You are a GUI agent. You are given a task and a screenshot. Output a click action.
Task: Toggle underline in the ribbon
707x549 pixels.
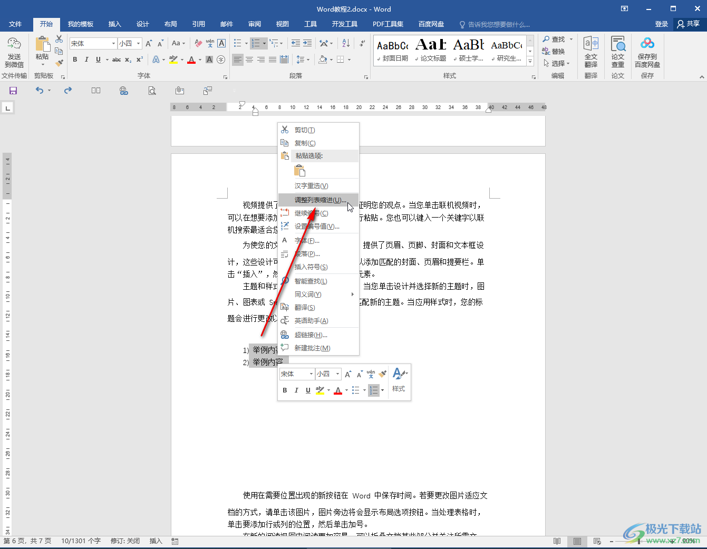tap(98, 60)
